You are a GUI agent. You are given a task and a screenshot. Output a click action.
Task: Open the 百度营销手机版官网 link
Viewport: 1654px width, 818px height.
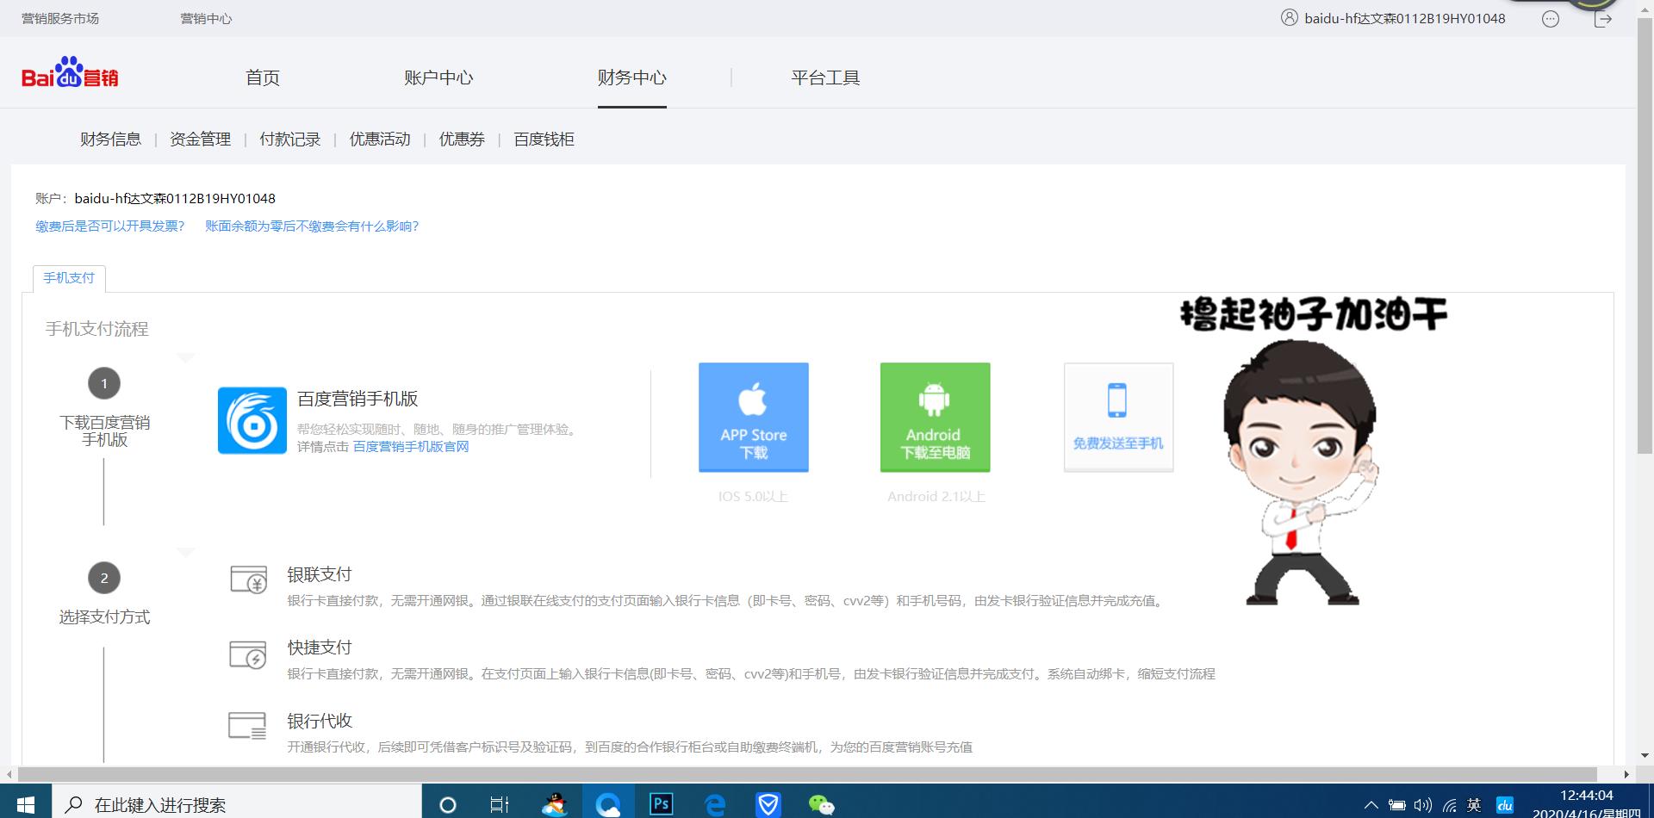[411, 447]
